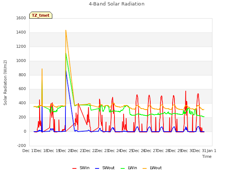This screenshot has width=234, height=175.
Task: Click the TZ_tmet label box
Action: (41, 15)
